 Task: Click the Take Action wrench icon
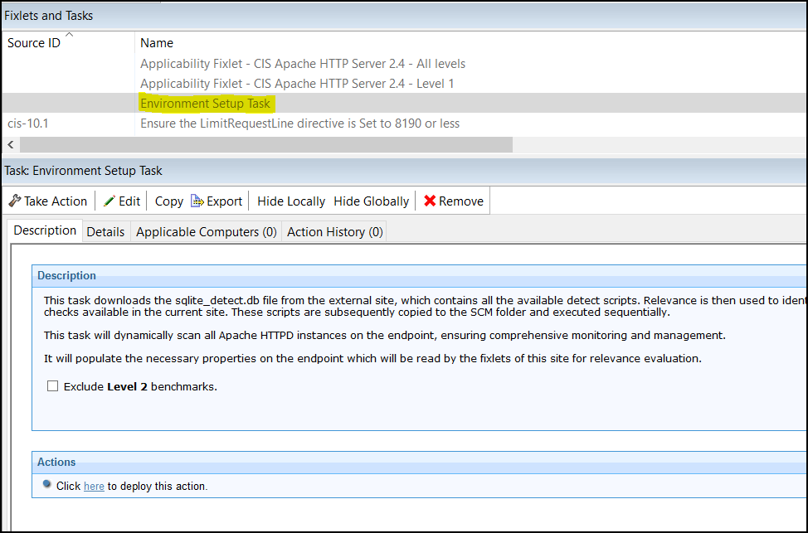tap(14, 201)
